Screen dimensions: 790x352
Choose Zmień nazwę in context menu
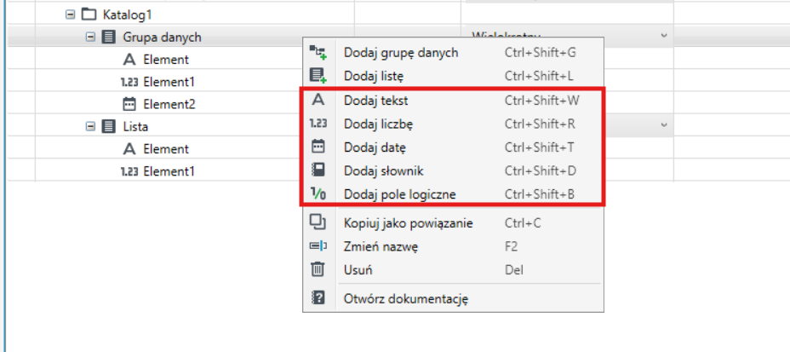point(453,246)
